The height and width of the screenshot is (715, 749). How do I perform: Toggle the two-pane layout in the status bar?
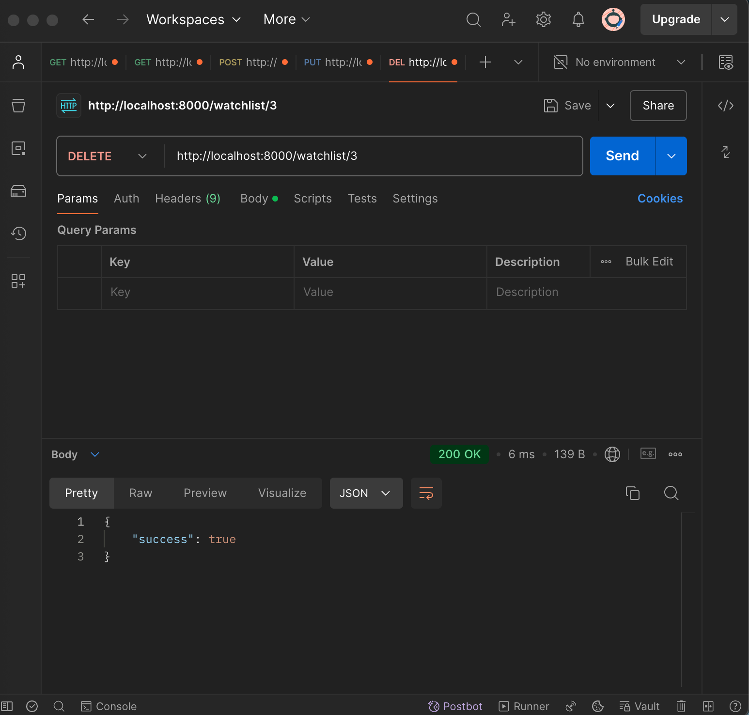[708, 706]
